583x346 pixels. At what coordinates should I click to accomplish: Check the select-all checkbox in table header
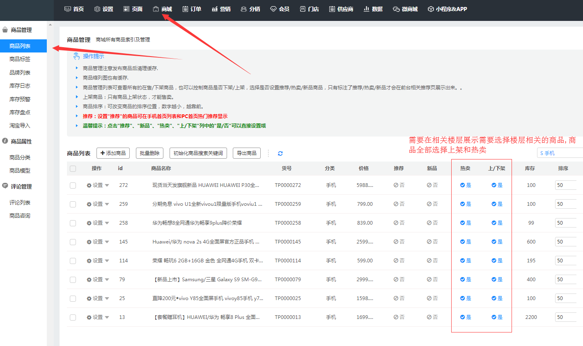coord(73,168)
